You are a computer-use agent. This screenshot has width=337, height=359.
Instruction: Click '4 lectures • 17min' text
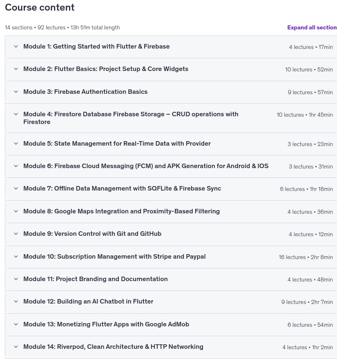310,47
